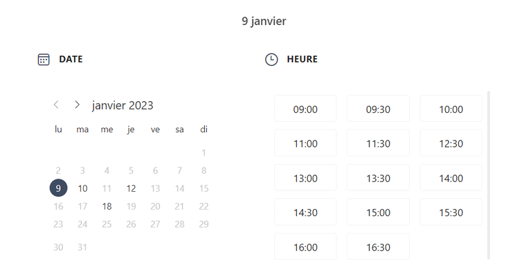This screenshot has width=517, height=277.
Task: Select the 12:30 time slot
Action: click(x=451, y=143)
